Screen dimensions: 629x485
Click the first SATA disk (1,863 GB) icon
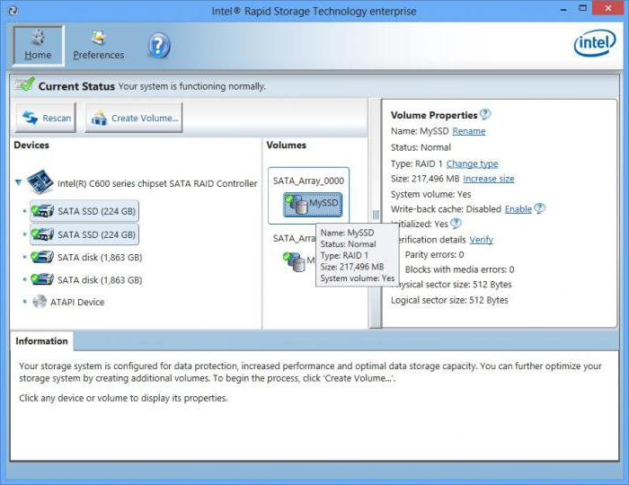(x=41, y=257)
